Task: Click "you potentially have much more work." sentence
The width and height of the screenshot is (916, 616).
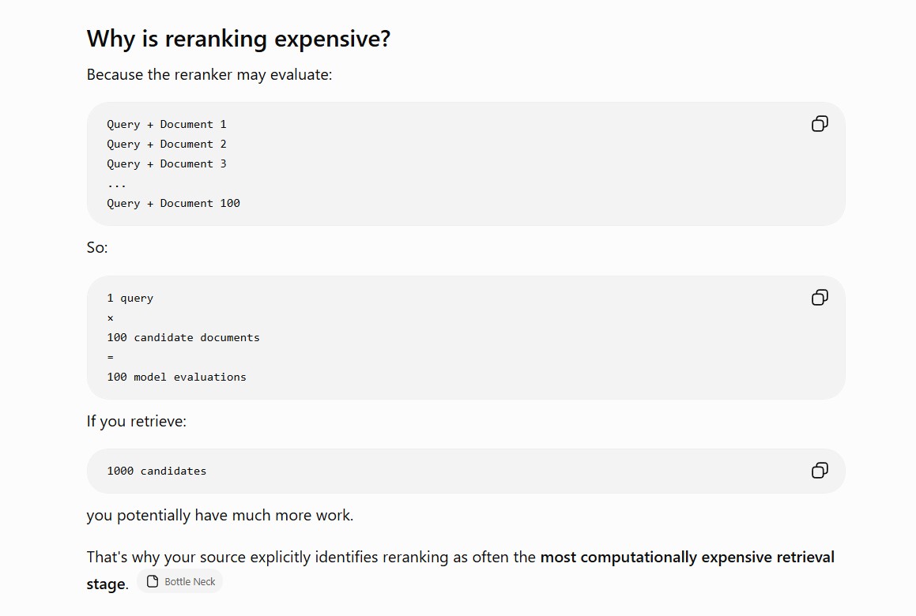Action: click(221, 516)
